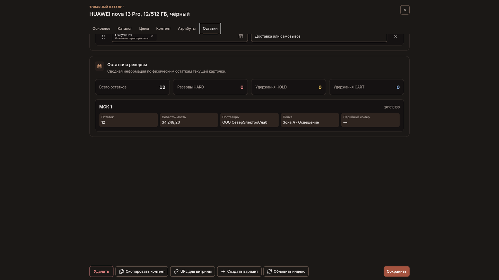Click Создать вариант button
The height and width of the screenshot is (280, 499).
click(239, 271)
